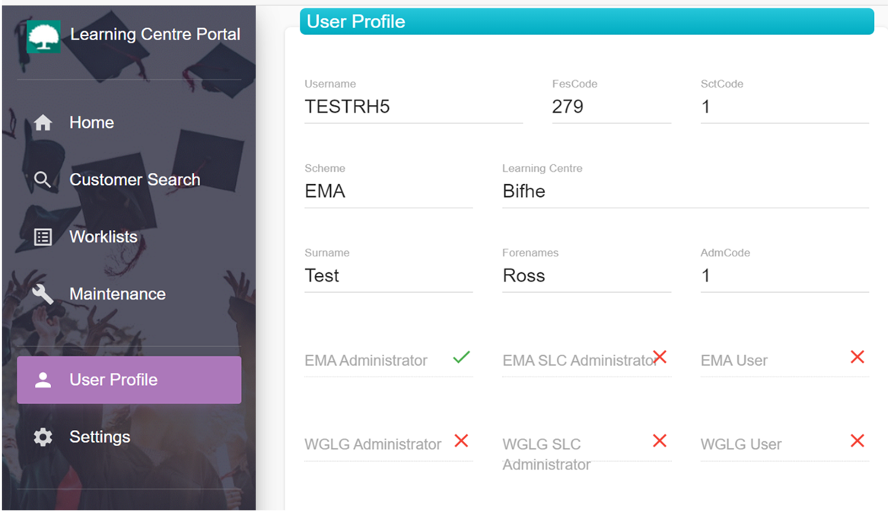Click the tree logo of Learning Centre Portal
Screen dimensions: 894x515
coord(43,37)
